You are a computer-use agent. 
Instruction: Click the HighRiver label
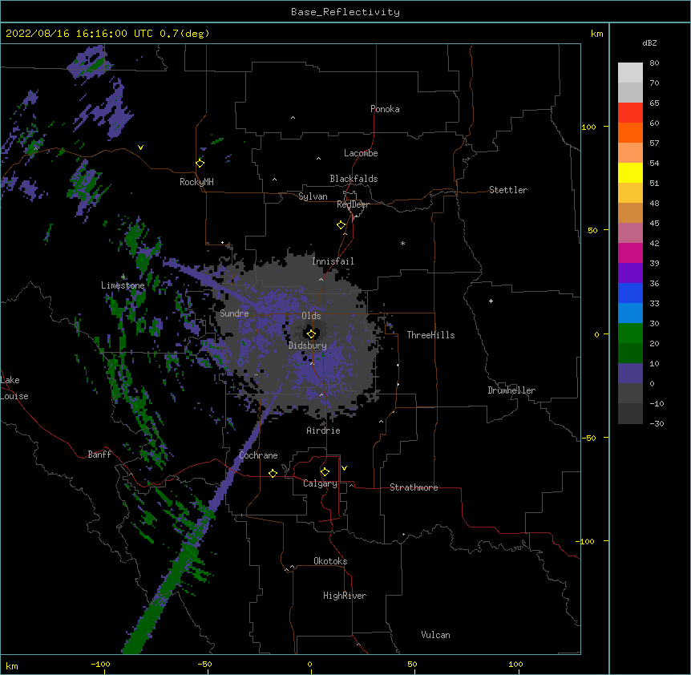(345, 596)
